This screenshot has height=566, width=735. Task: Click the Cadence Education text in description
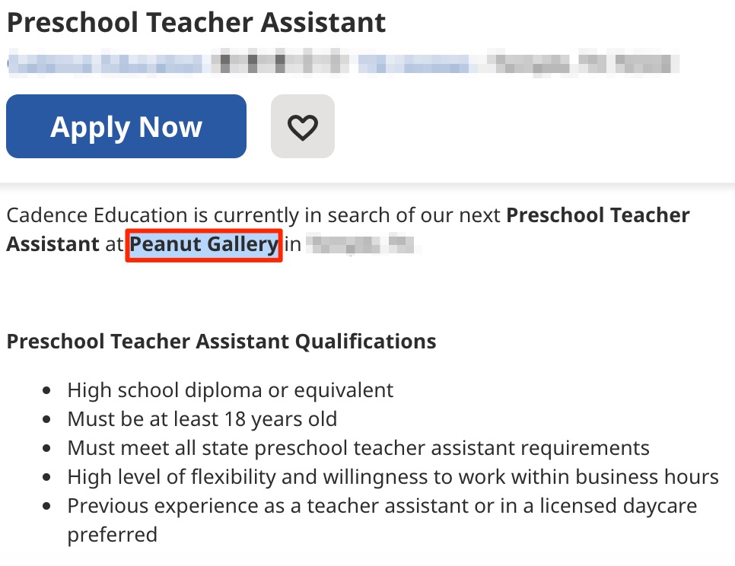(x=97, y=215)
